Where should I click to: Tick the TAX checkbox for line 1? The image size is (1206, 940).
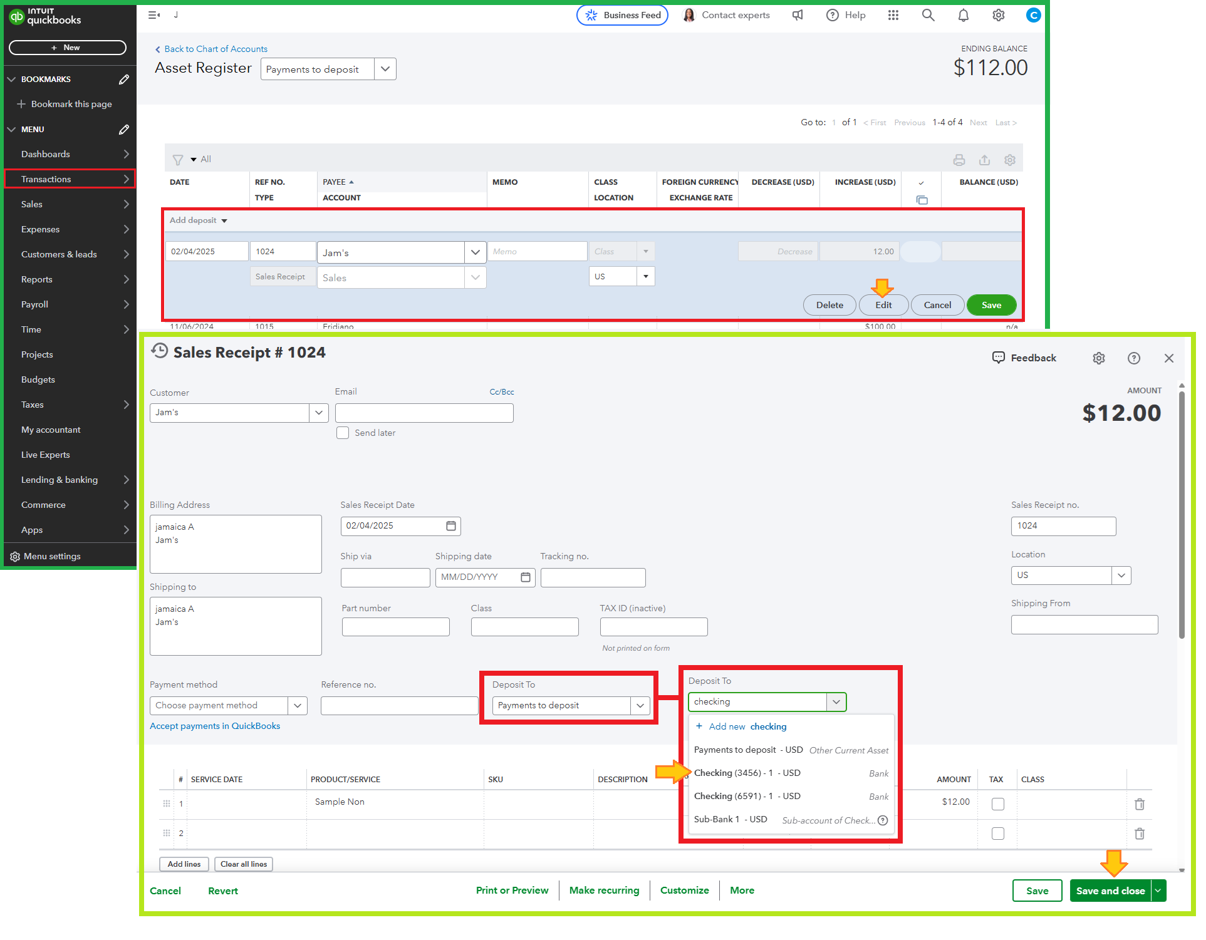click(x=998, y=804)
